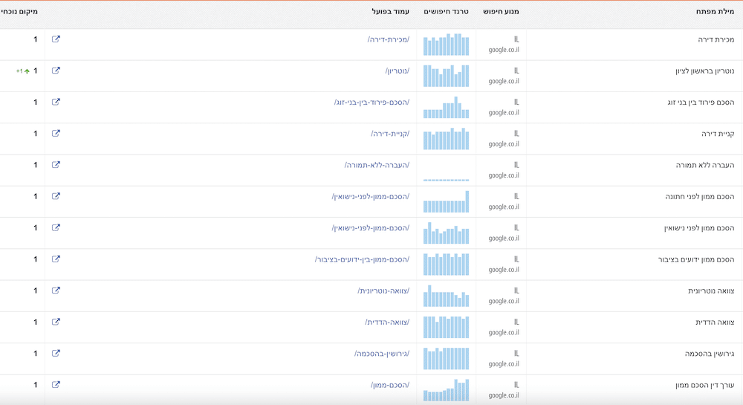Click the green +1 rank change arrow

(x=24, y=71)
